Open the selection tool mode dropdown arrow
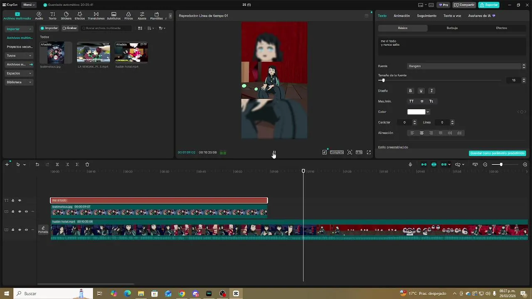The height and width of the screenshot is (299, 532). [25, 165]
